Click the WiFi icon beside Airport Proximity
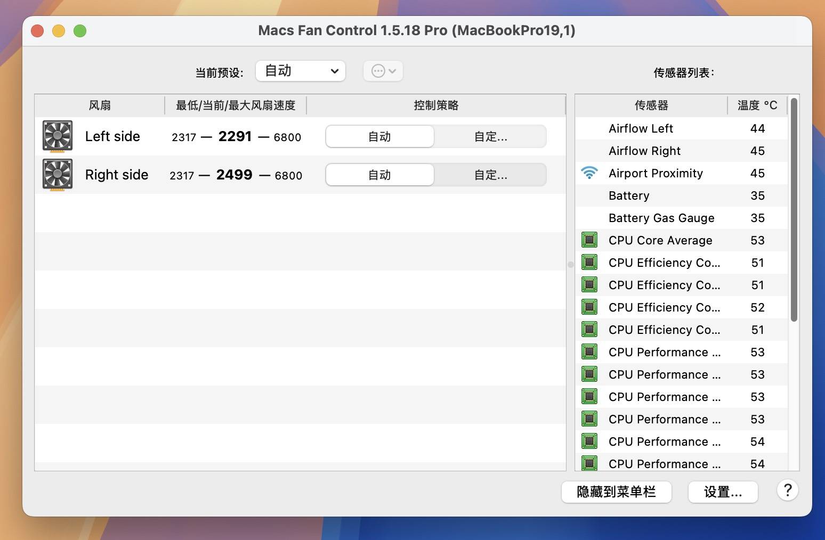Screen dimensions: 825x540 pyautogui.click(x=589, y=173)
